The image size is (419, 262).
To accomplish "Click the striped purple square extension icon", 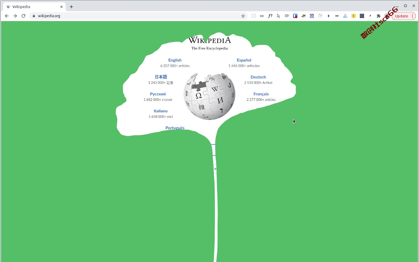I will click(312, 16).
